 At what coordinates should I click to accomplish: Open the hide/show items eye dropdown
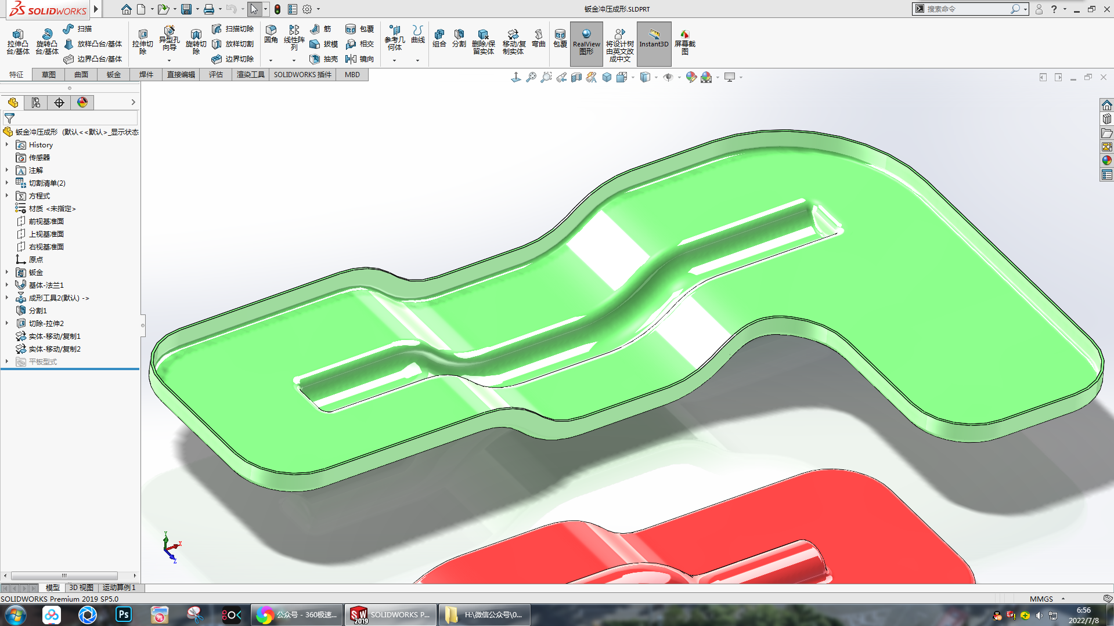pos(679,77)
